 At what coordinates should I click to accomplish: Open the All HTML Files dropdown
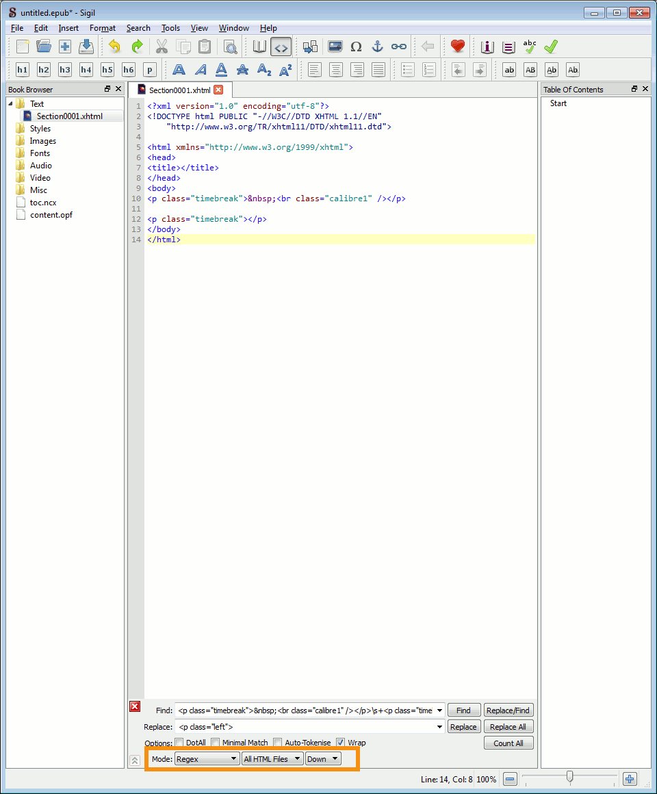272,759
